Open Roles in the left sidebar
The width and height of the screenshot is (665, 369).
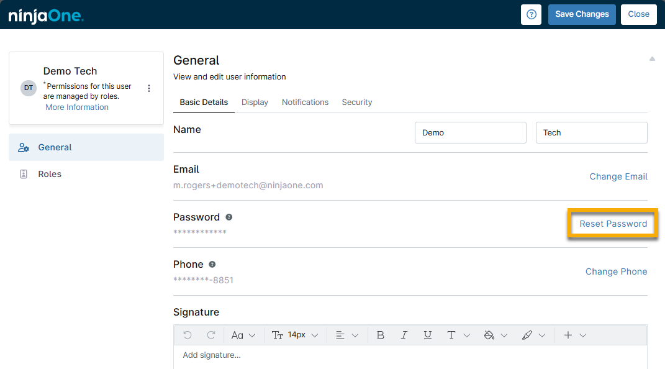click(x=50, y=174)
